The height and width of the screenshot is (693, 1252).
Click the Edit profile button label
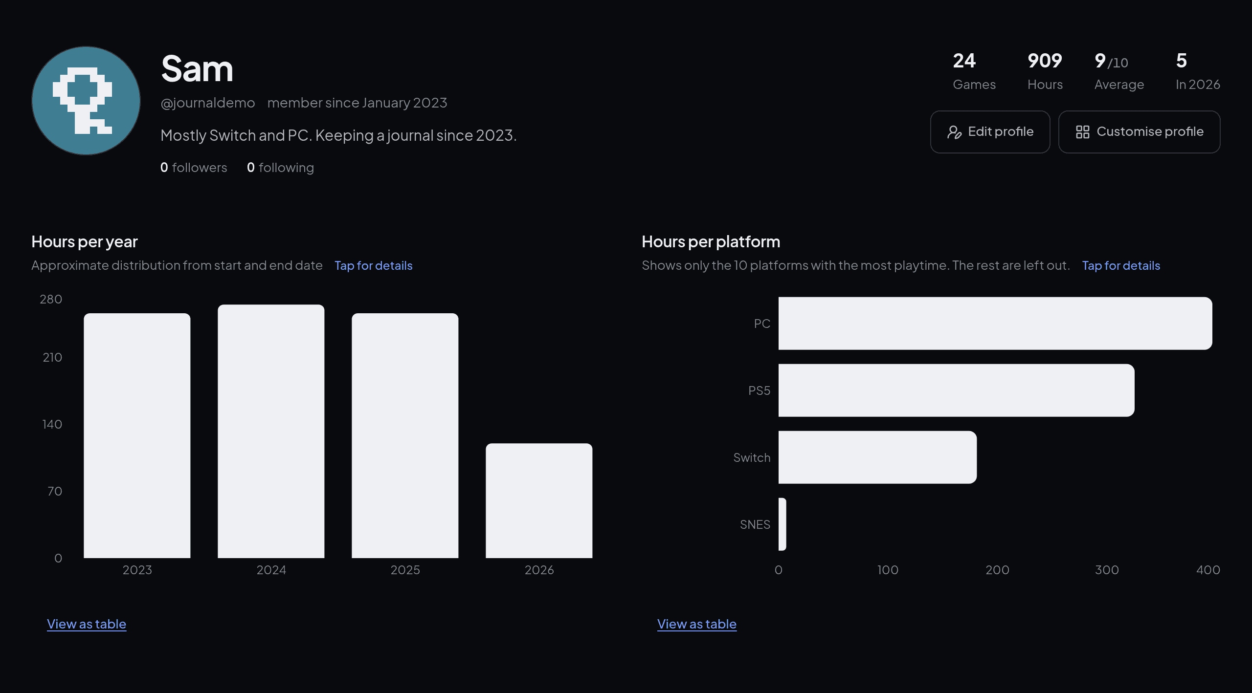[1001, 131]
